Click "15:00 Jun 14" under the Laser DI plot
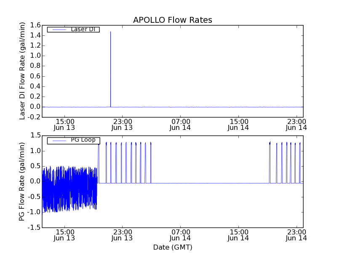This screenshot has height=253, width=337. (x=238, y=125)
